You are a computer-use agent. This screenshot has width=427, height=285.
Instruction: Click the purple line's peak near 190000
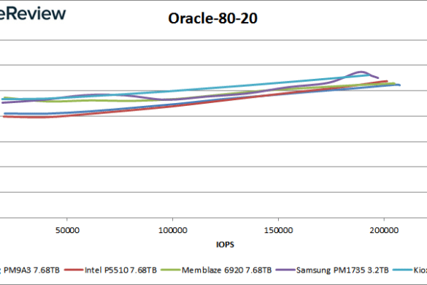[361, 72]
